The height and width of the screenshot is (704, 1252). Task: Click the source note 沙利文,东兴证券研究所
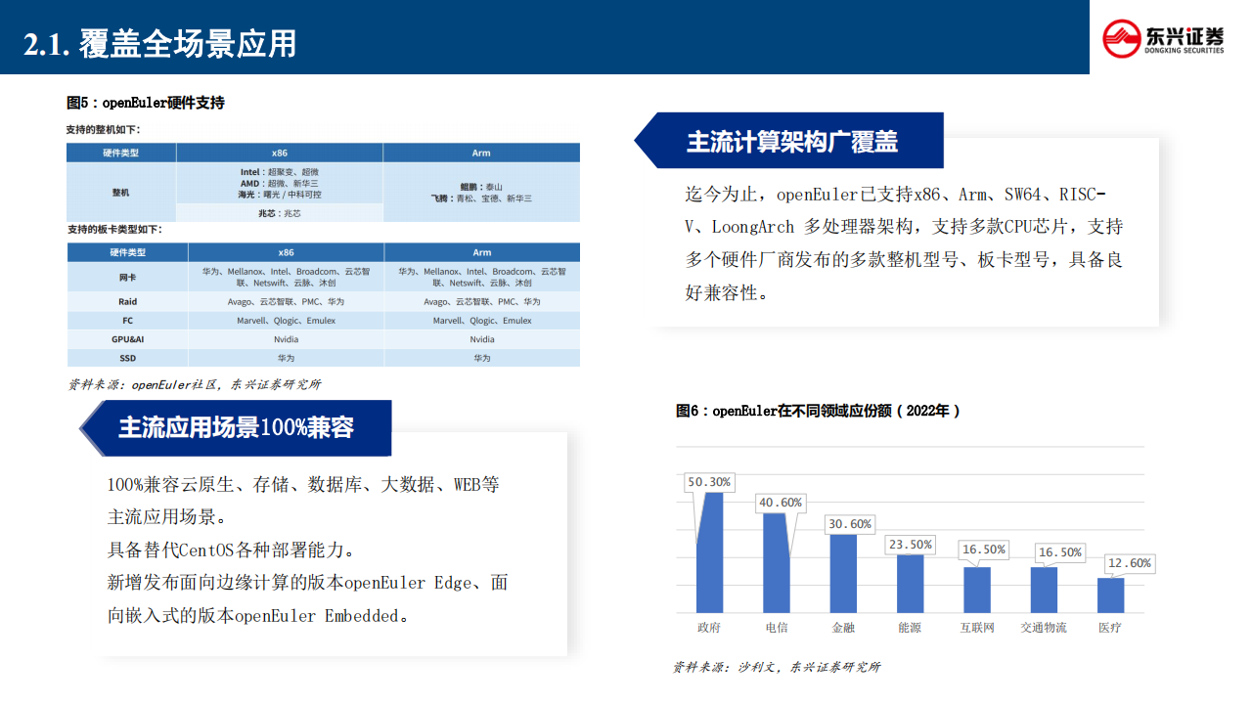click(777, 667)
